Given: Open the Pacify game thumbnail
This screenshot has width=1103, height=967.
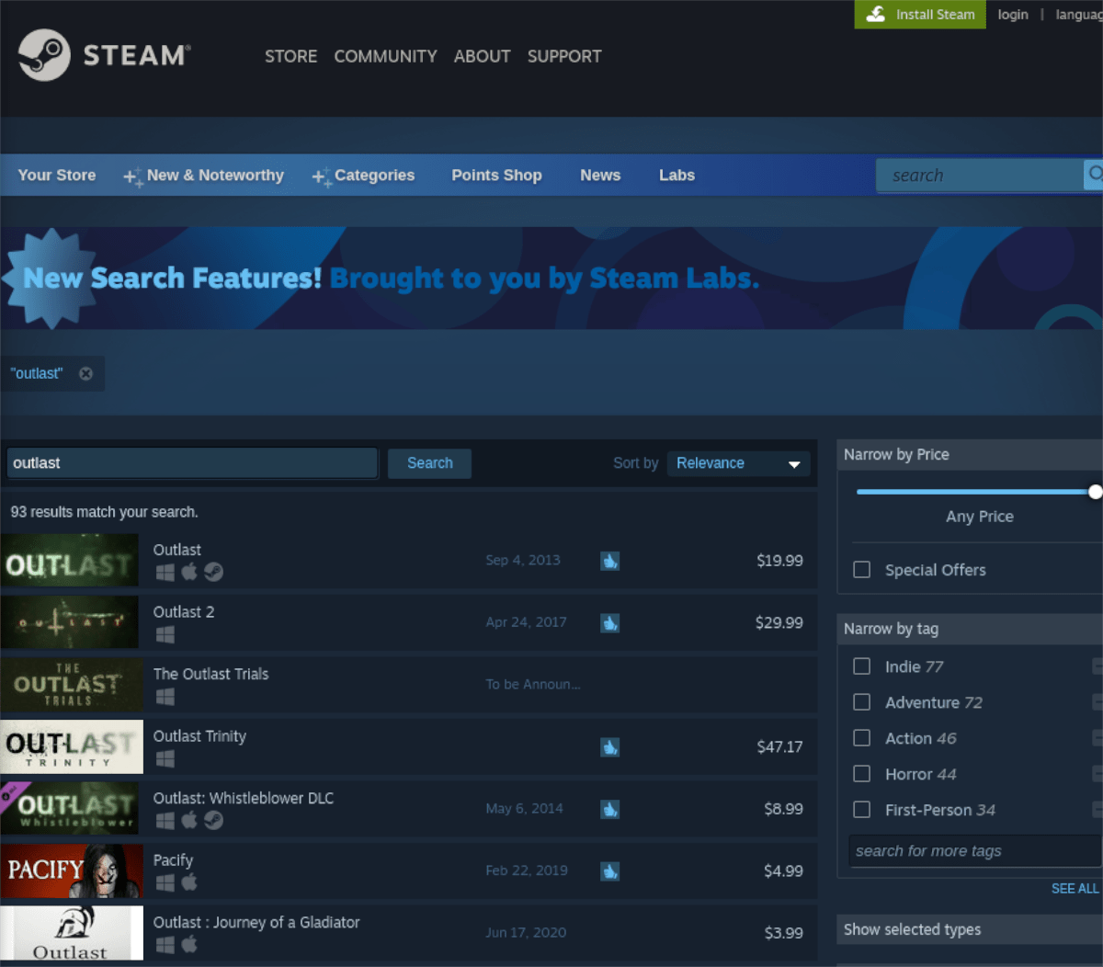Looking at the screenshot, I should pyautogui.click(x=72, y=870).
